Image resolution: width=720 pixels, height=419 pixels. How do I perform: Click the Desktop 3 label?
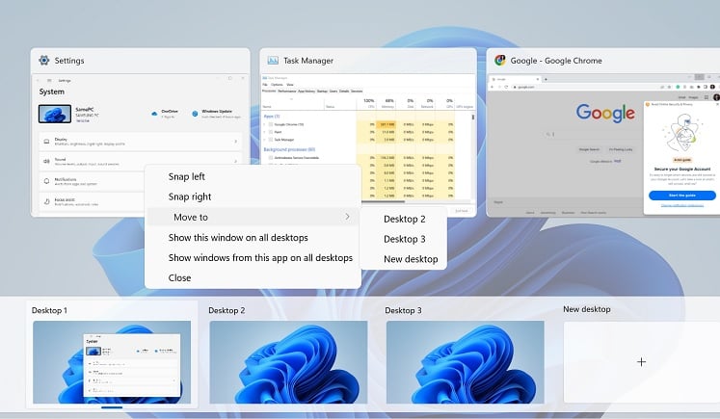[x=403, y=311]
